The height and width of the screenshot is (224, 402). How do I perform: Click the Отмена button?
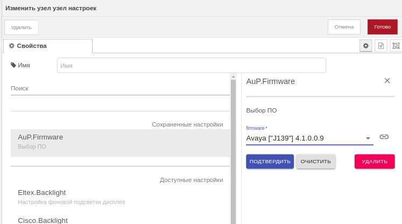coord(344,27)
